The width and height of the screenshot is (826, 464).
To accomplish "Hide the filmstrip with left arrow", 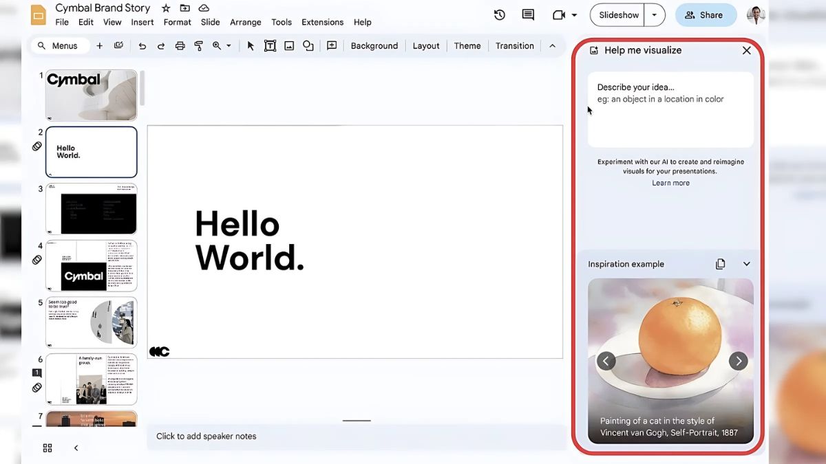I will [x=76, y=448].
